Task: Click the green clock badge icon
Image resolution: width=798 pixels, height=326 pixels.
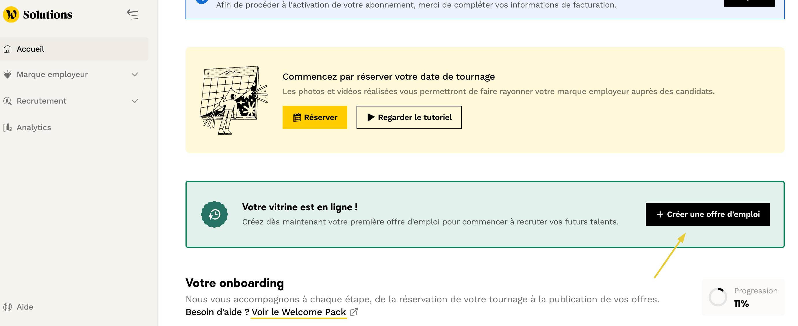Action: click(x=214, y=214)
